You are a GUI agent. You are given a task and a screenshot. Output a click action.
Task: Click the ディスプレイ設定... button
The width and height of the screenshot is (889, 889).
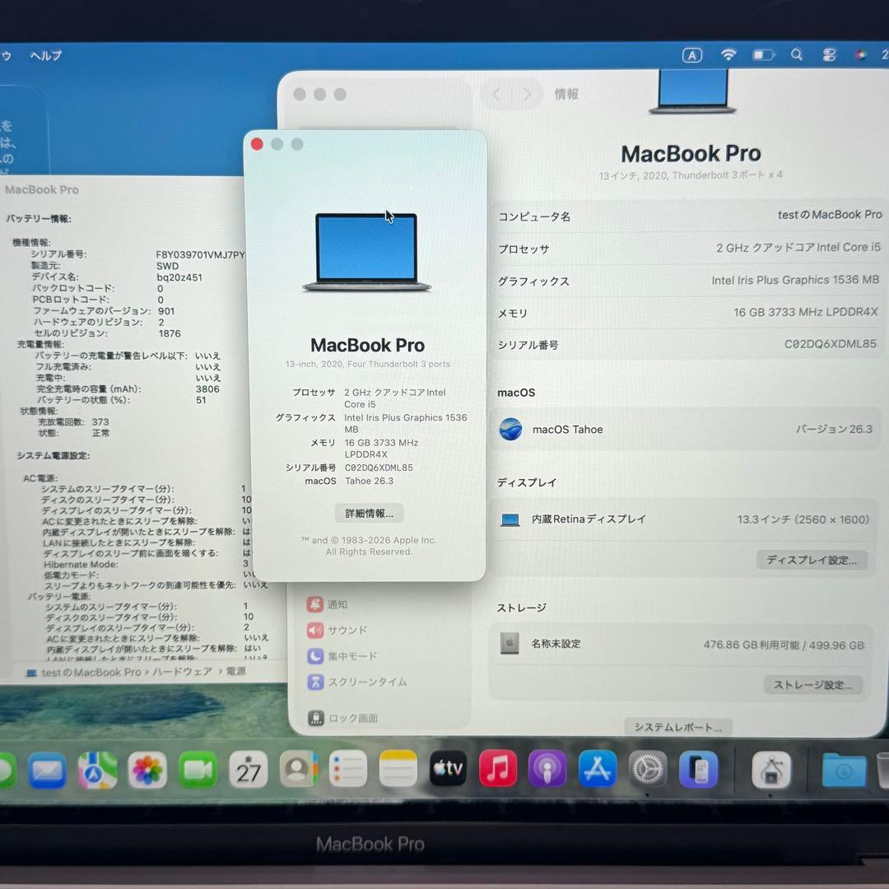point(812,561)
